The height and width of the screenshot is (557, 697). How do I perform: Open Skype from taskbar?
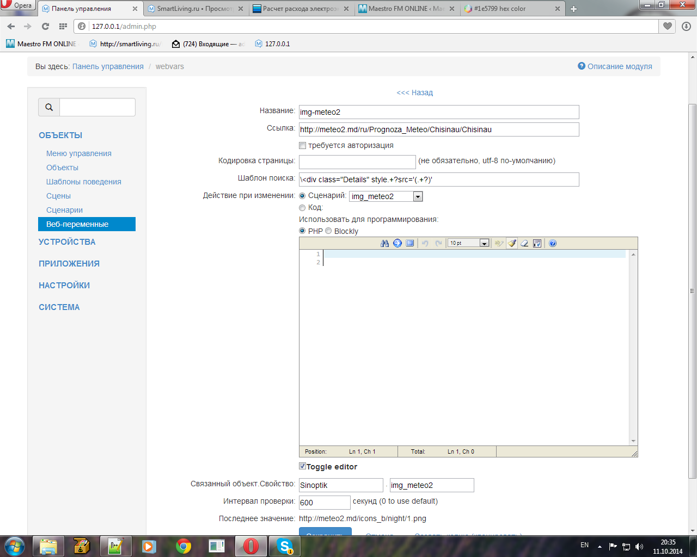pos(285,546)
